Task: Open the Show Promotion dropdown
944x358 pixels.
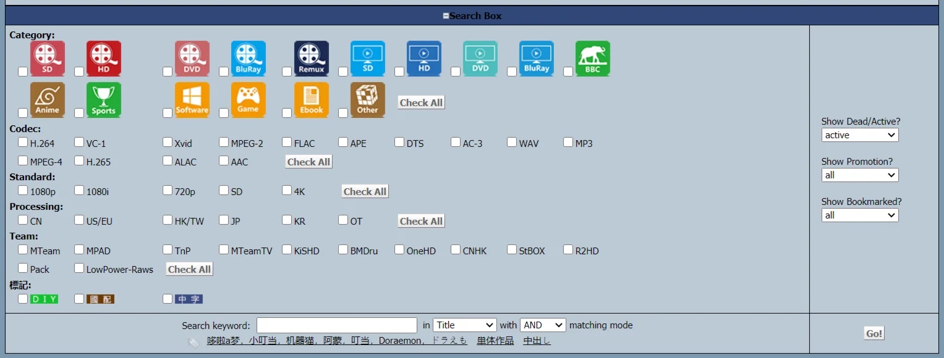Action: pos(860,175)
